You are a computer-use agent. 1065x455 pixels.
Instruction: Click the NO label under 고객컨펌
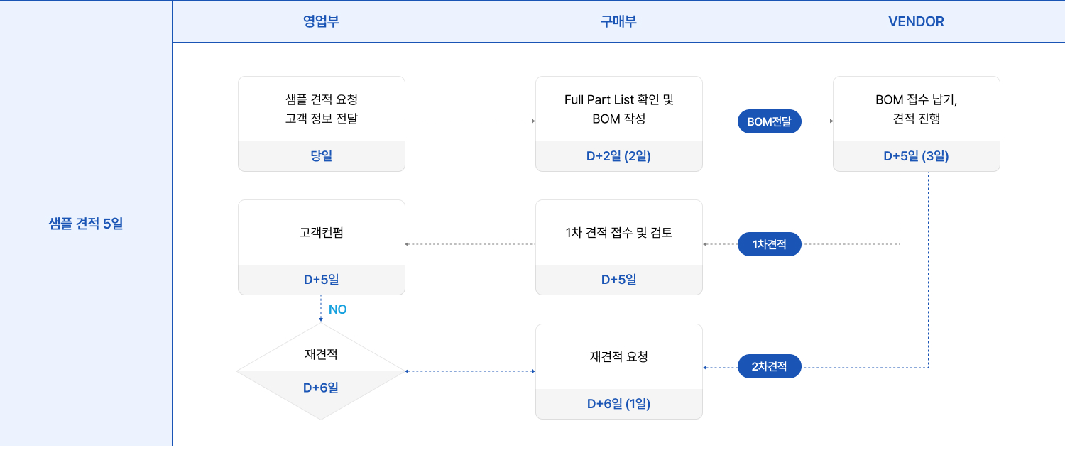(x=338, y=309)
